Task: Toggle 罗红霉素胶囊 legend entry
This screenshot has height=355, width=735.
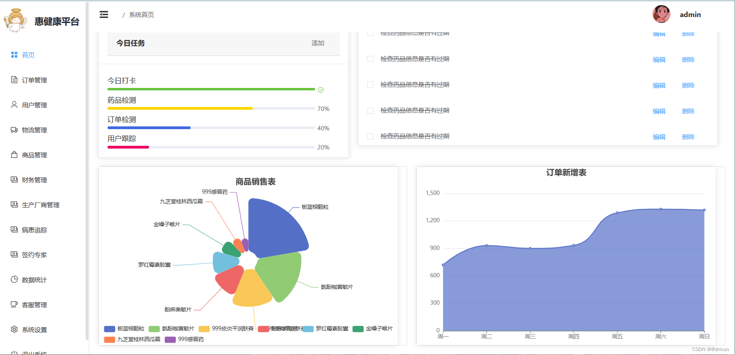Action: (325, 329)
